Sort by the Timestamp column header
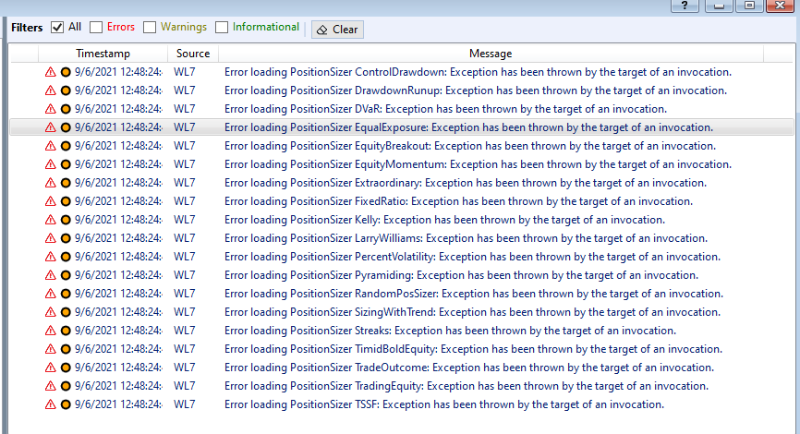This screenshot has width=800, height=434. (103, 54)
